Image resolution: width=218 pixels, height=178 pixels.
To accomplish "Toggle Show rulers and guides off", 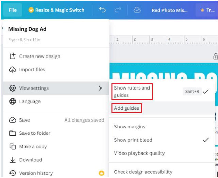I will click(x=132, y=92).
